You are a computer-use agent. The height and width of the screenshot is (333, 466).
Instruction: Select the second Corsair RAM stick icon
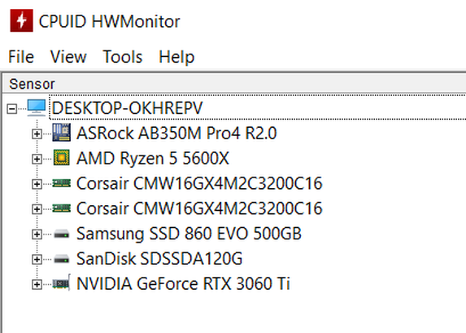pos(62,208)
